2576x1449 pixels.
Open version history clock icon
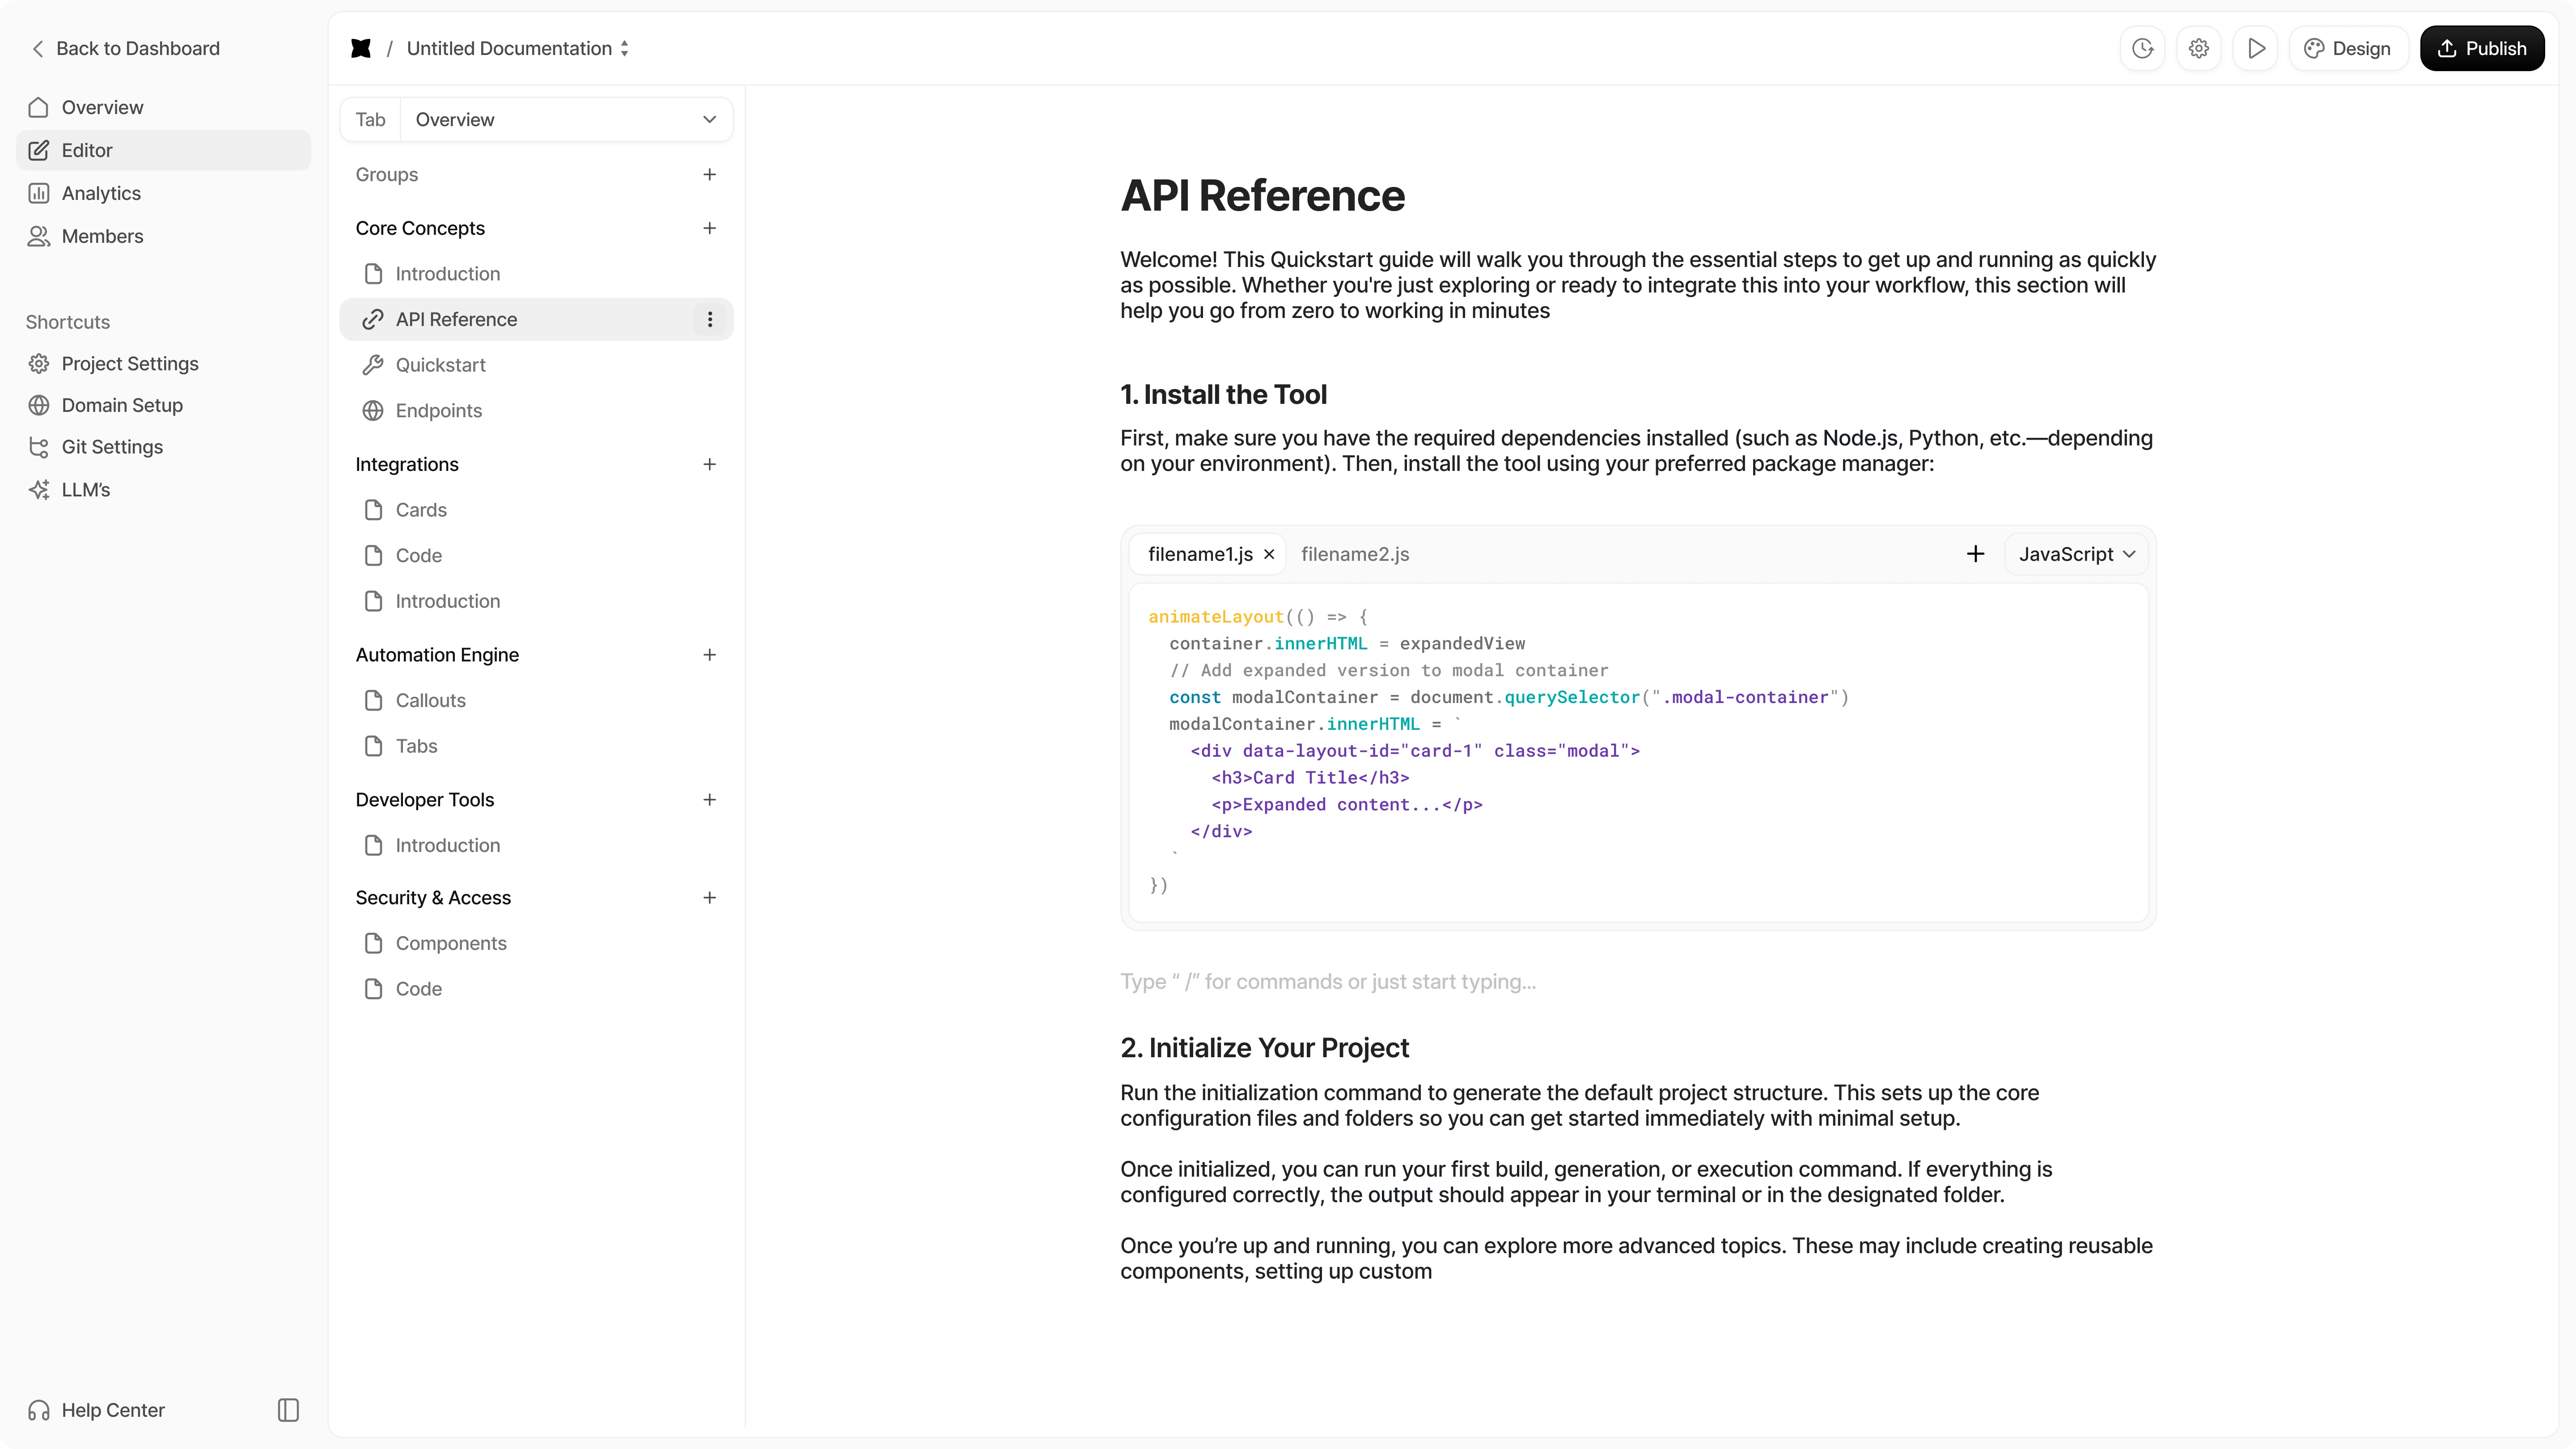tap(2142, 48)
